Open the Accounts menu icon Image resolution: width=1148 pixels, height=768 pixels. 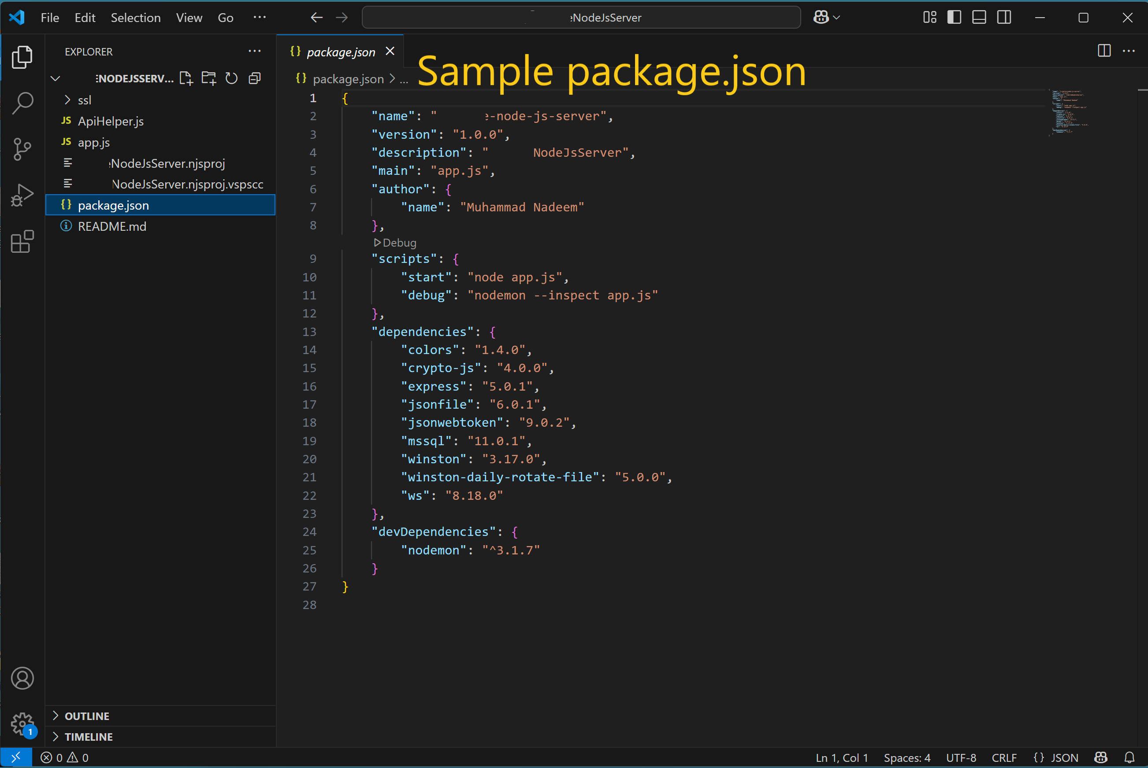22,678
